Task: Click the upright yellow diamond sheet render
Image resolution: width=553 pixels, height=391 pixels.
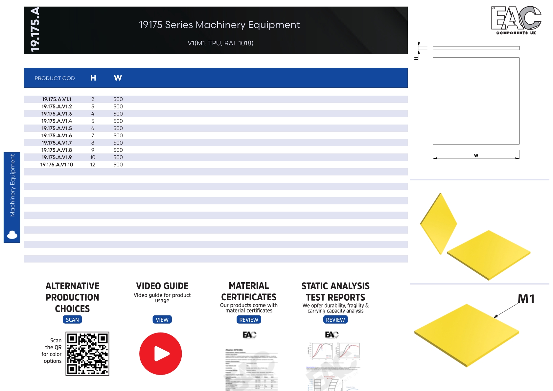Action: coord(439,224)
